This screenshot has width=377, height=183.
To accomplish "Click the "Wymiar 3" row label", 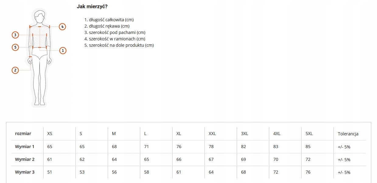I will point(25,172).
